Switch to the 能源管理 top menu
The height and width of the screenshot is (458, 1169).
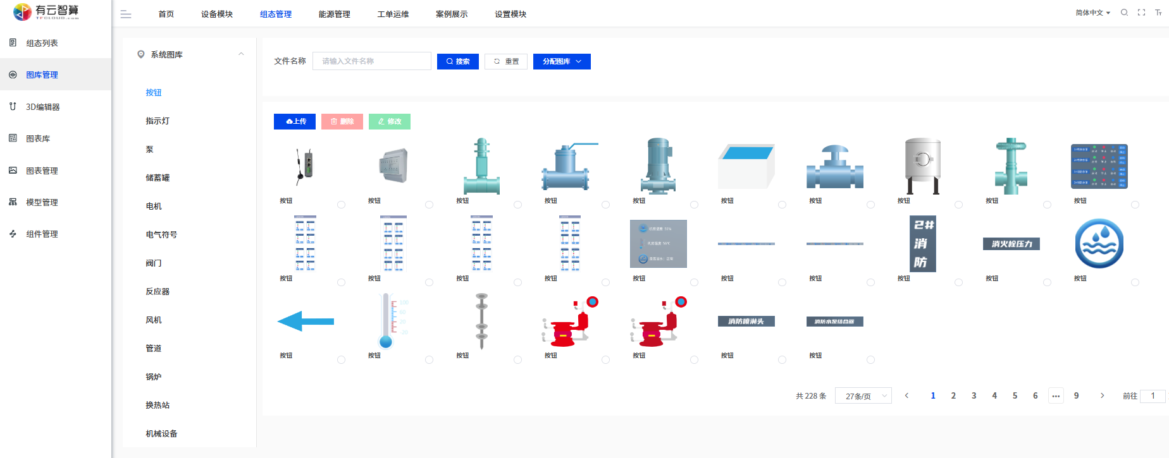(334, 14)
